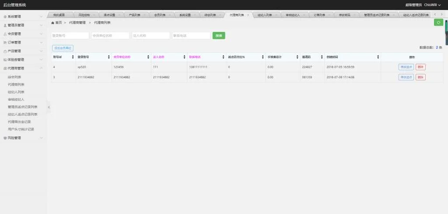Collapse the 代理商管理 sidebar menu
This screenshot has height=214, width=448.
[x=23, y=68]
